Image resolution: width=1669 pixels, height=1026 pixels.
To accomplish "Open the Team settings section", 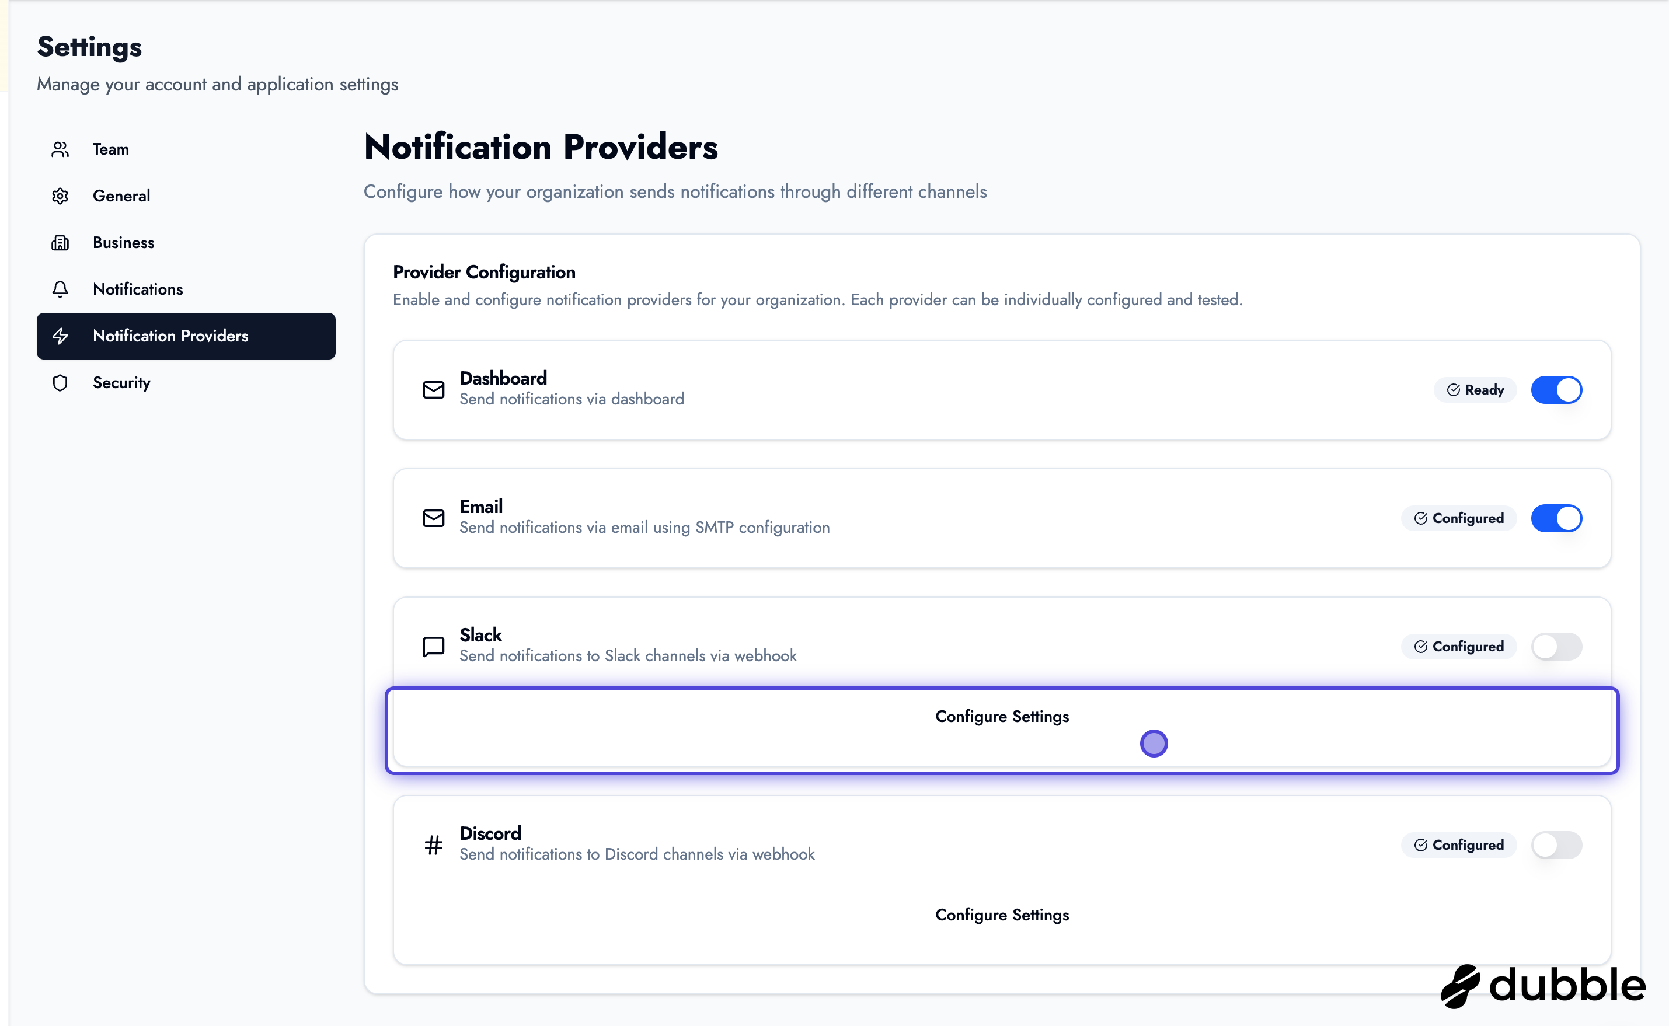I will coord(111,149).
